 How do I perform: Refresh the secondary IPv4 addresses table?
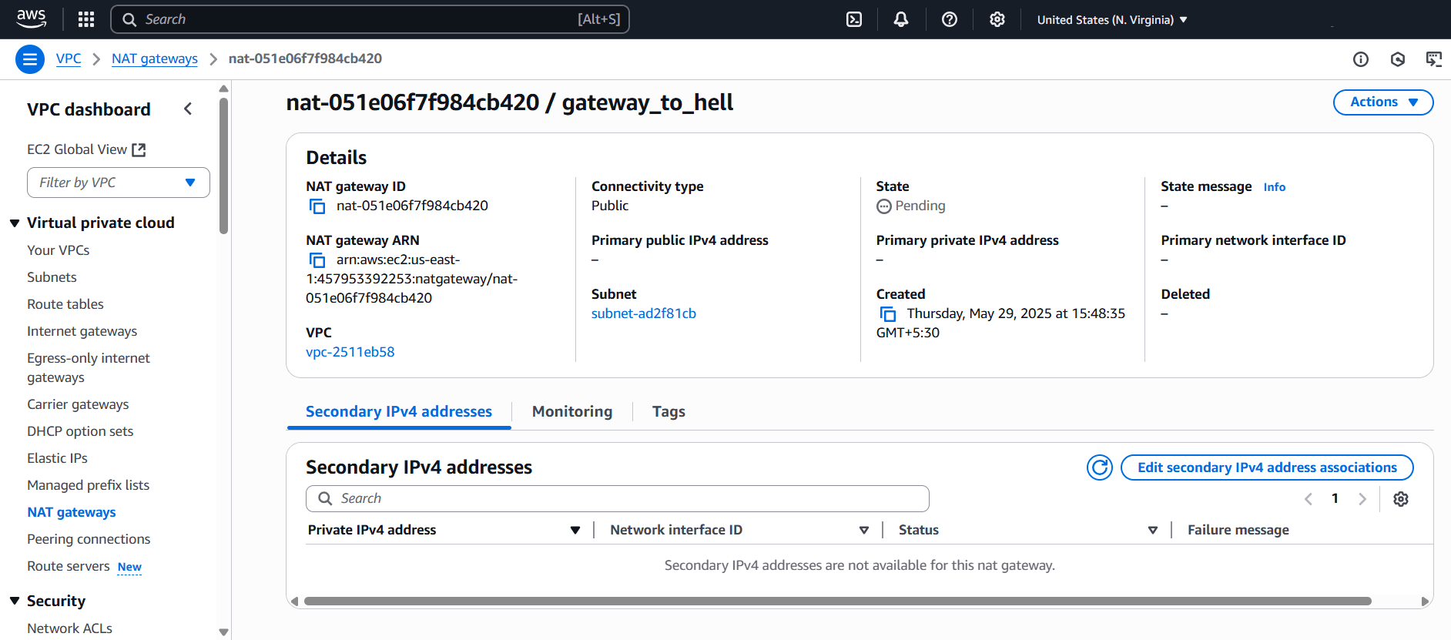click(1099, 467)
